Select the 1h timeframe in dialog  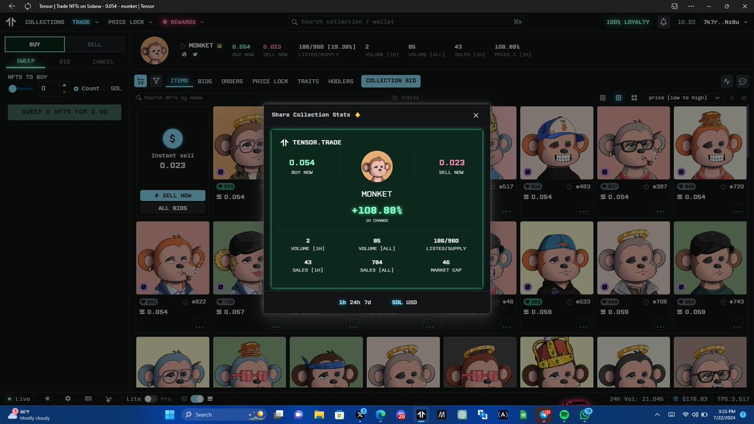point(342,302)
